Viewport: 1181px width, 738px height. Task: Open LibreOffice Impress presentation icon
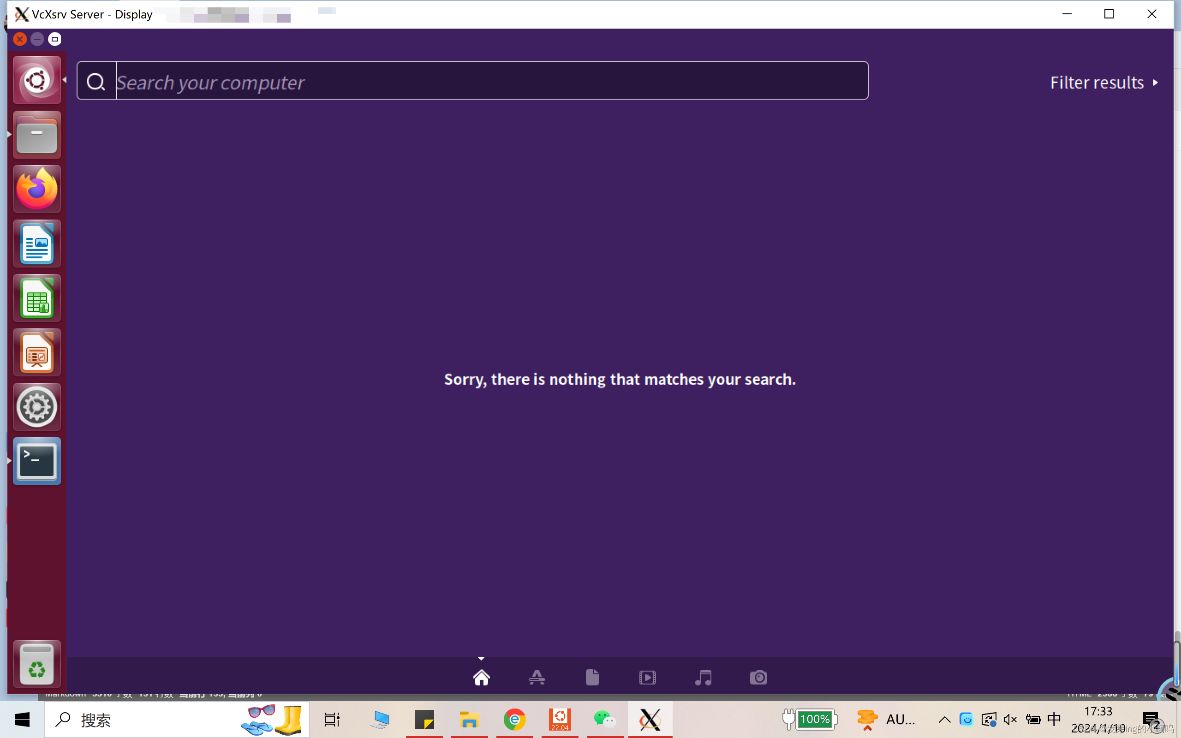(36, 352)
